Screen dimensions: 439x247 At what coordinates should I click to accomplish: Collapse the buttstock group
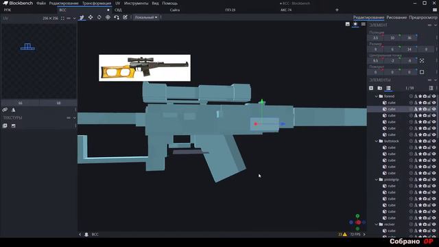(x=377, y=141)
